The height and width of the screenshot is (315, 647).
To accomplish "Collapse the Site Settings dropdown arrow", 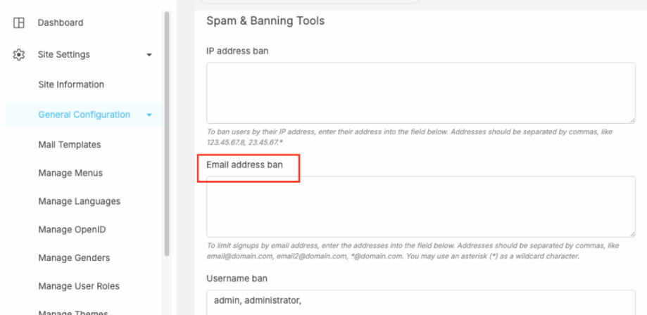I will (x=149, y=55).
